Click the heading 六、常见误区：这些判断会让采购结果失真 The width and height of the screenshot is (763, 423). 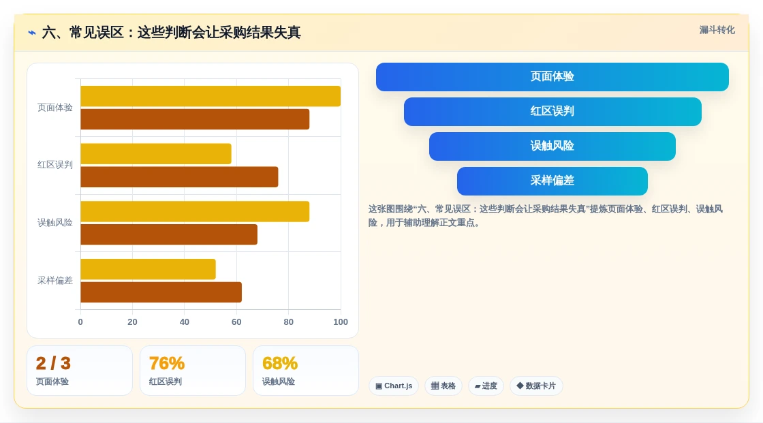[x=171, y=33]
